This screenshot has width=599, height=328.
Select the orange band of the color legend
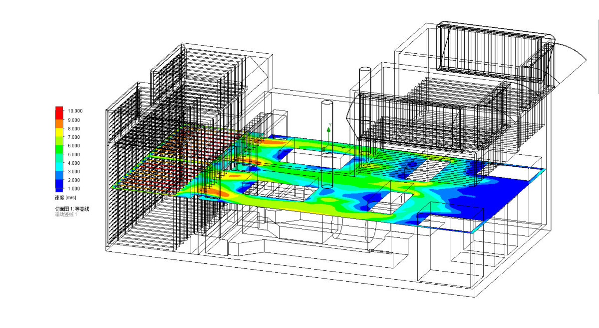[x=58, y=120]
